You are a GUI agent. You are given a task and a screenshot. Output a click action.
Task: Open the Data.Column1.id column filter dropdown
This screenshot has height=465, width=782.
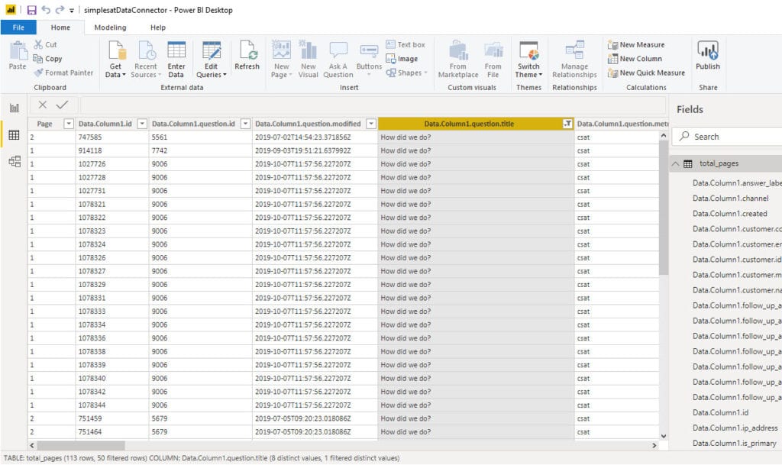click(x=141, y=122)
